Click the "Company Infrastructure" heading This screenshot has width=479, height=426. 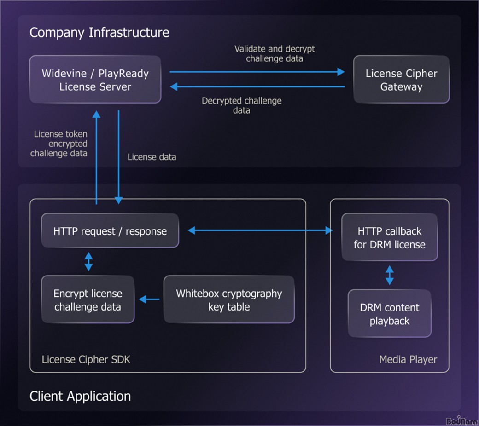tap(99, 33)
